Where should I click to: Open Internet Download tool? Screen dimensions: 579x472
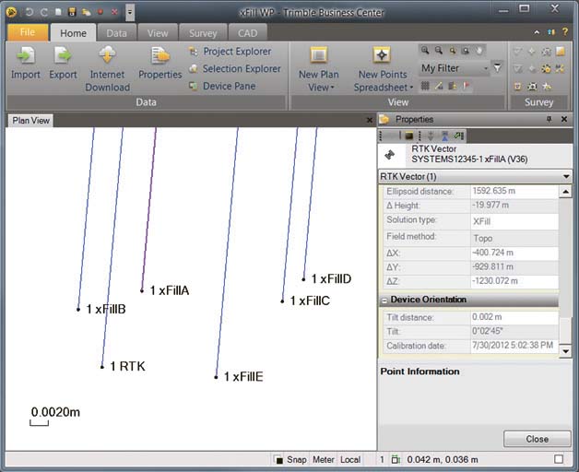point(107,69)
